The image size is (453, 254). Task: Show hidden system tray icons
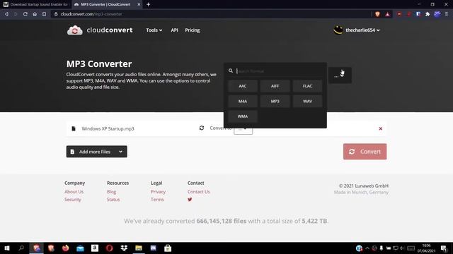[x=367, y=248]
